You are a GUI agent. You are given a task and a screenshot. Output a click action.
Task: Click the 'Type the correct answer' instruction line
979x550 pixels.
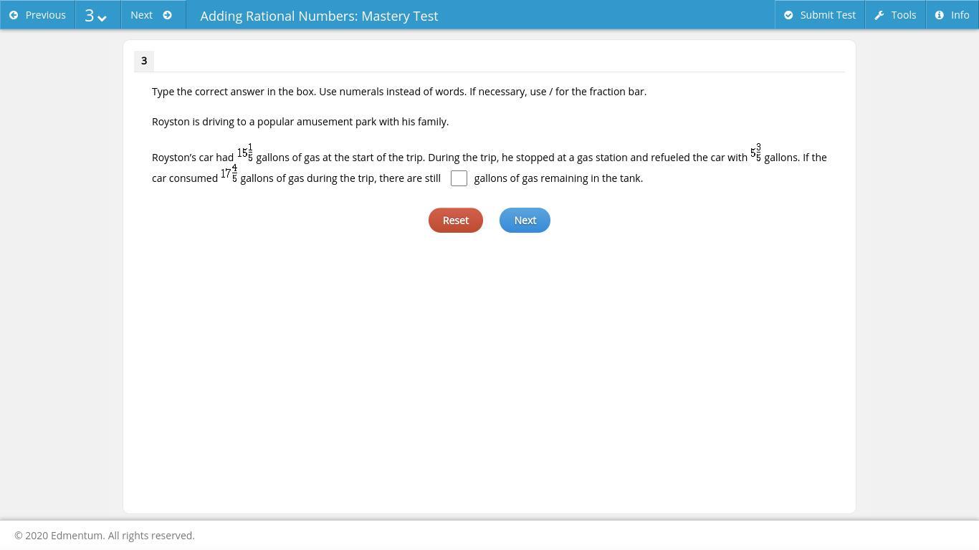click(398, 92)
